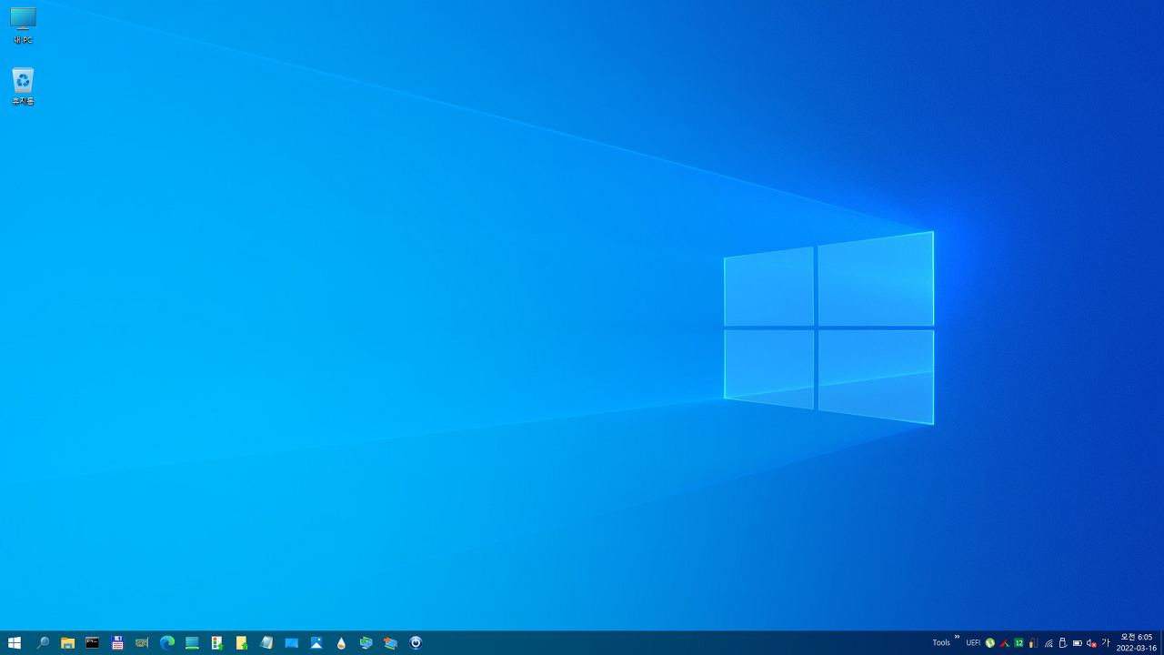Open the green uTorrent tray icon

tap(989, 642)
